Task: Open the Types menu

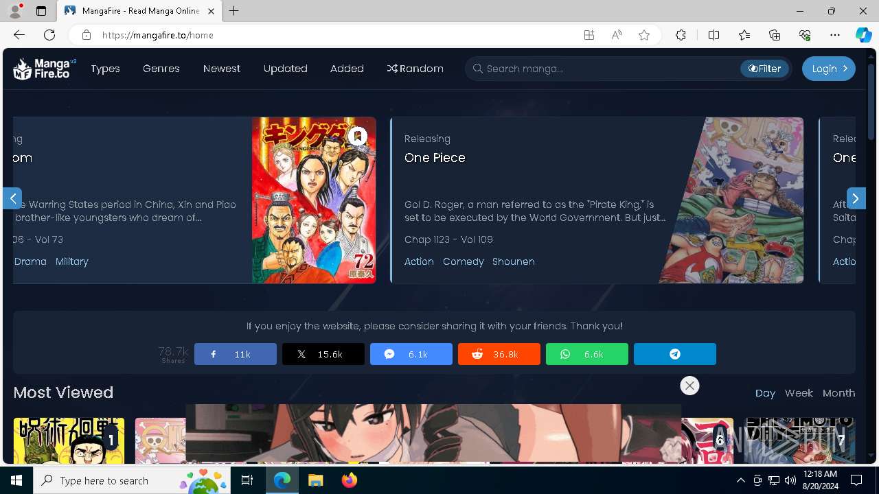Action: pyautogui.click(x=105, y=69)
